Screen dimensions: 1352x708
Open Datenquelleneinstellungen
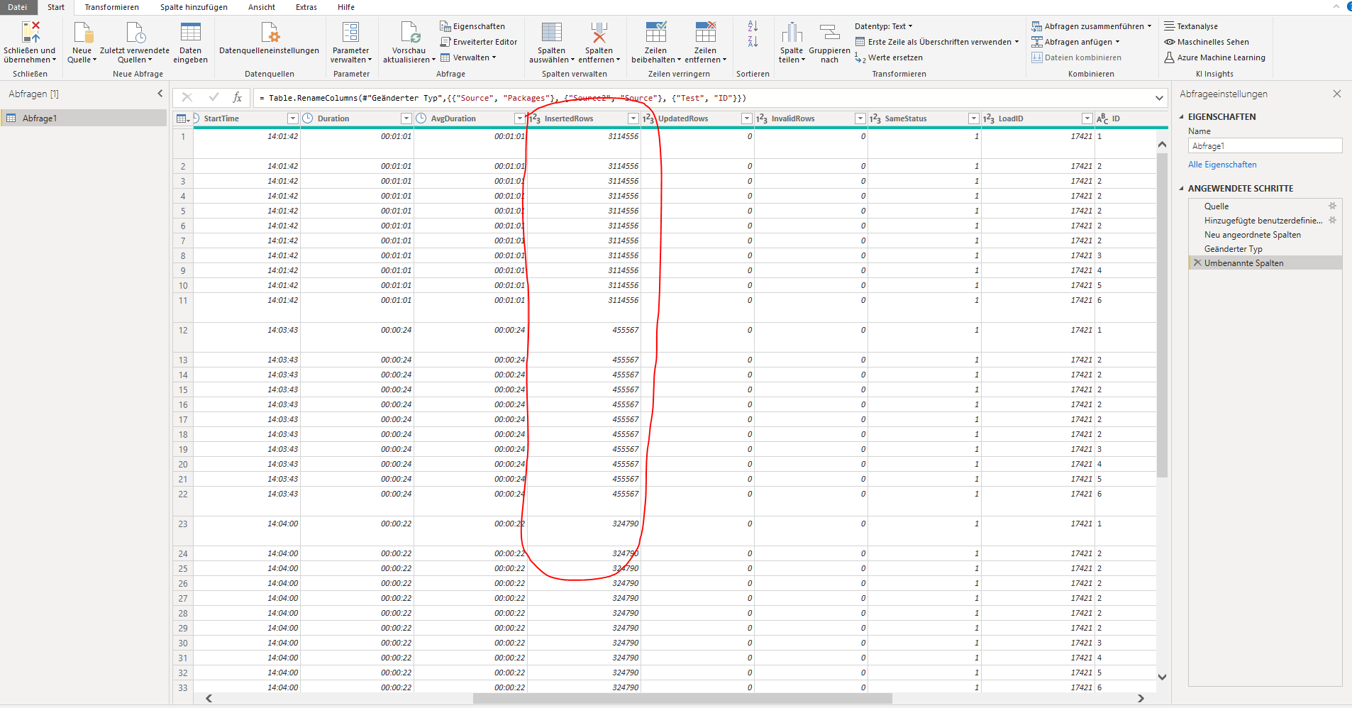(x=269, y=38)
